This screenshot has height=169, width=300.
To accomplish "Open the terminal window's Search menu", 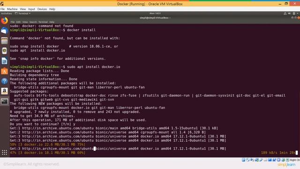I will (x=33, y=22).
